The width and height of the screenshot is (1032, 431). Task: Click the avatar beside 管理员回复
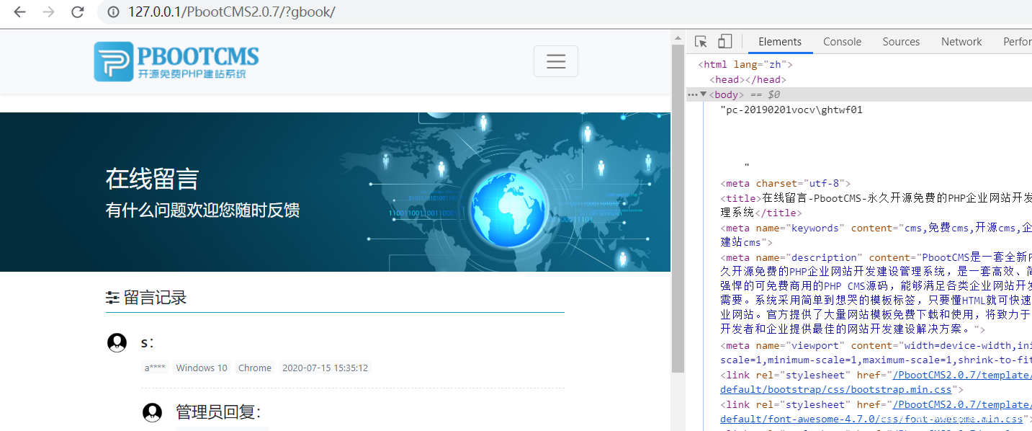[x=152, y=412]
